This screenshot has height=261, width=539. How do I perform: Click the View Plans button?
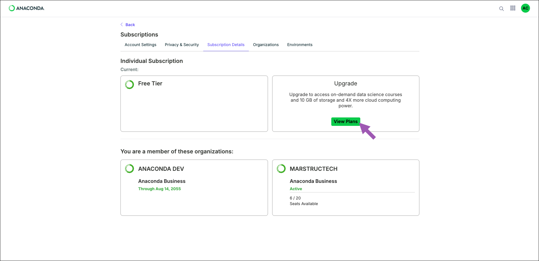click(346, 121)
